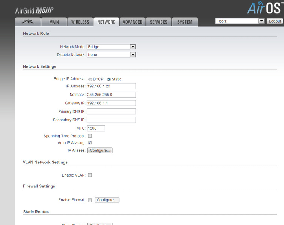Open IP Aliases Configure button
This screenshot has width=284, height=225.
click(x=100, y=150)
